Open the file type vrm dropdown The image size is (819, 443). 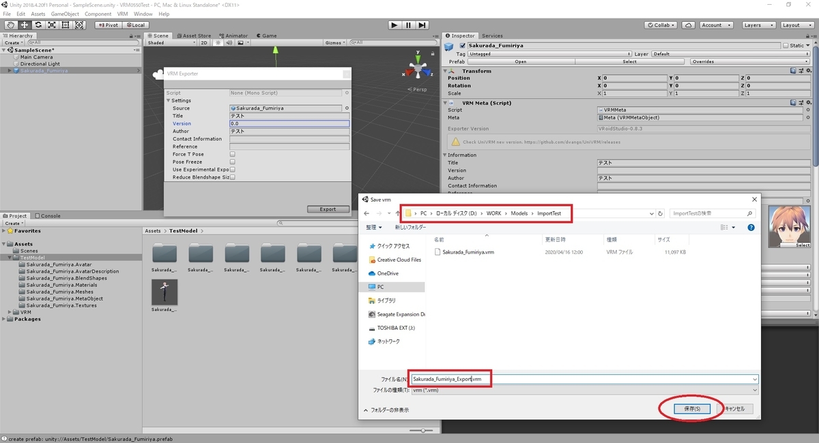(x=586, y=390)
